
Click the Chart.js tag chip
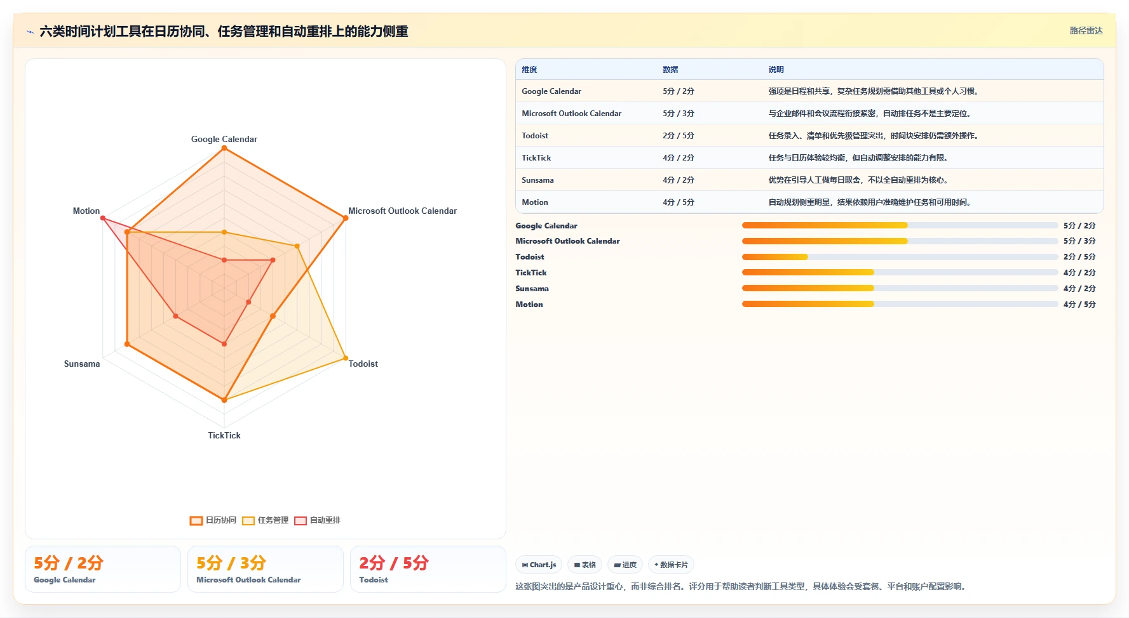pyautogui.click(x=539, y=565)
